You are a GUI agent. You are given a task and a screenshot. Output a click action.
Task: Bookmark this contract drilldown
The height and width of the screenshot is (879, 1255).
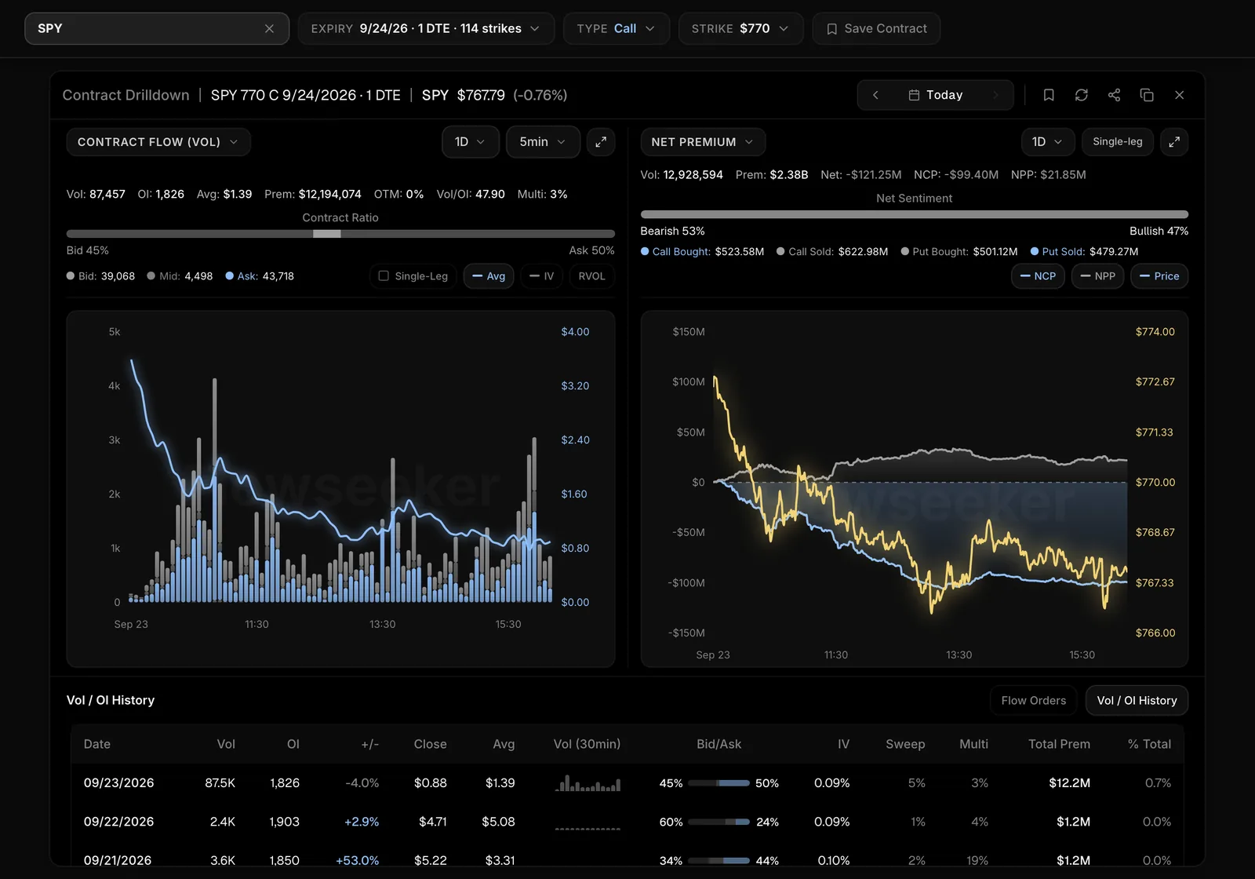[1049, 95]
